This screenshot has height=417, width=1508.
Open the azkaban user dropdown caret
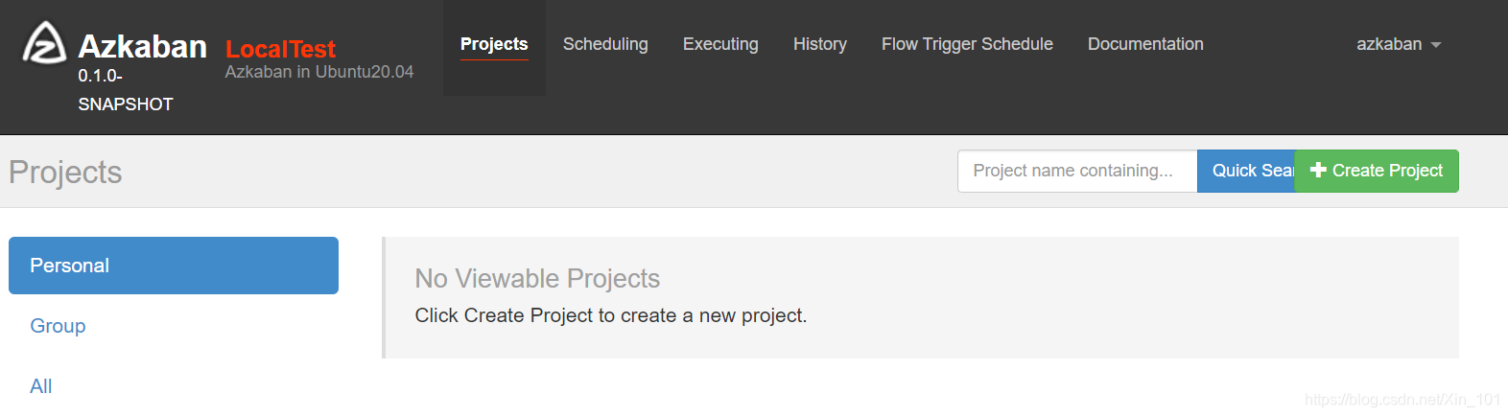pyautogui.click(x=1436, y=45)
